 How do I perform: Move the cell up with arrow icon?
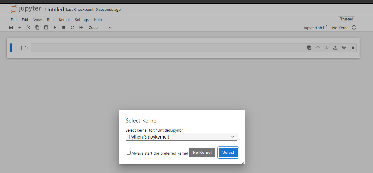(318, 48)
